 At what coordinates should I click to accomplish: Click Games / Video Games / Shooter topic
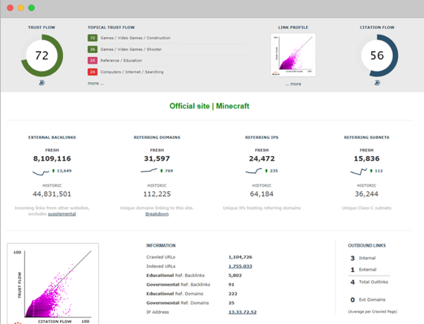click(131, 50)
